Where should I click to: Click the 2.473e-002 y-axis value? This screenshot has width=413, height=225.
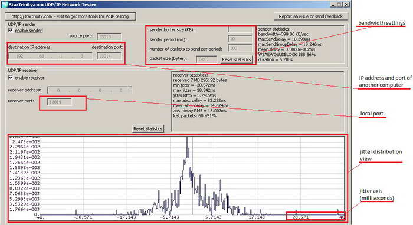coord(25,142)
